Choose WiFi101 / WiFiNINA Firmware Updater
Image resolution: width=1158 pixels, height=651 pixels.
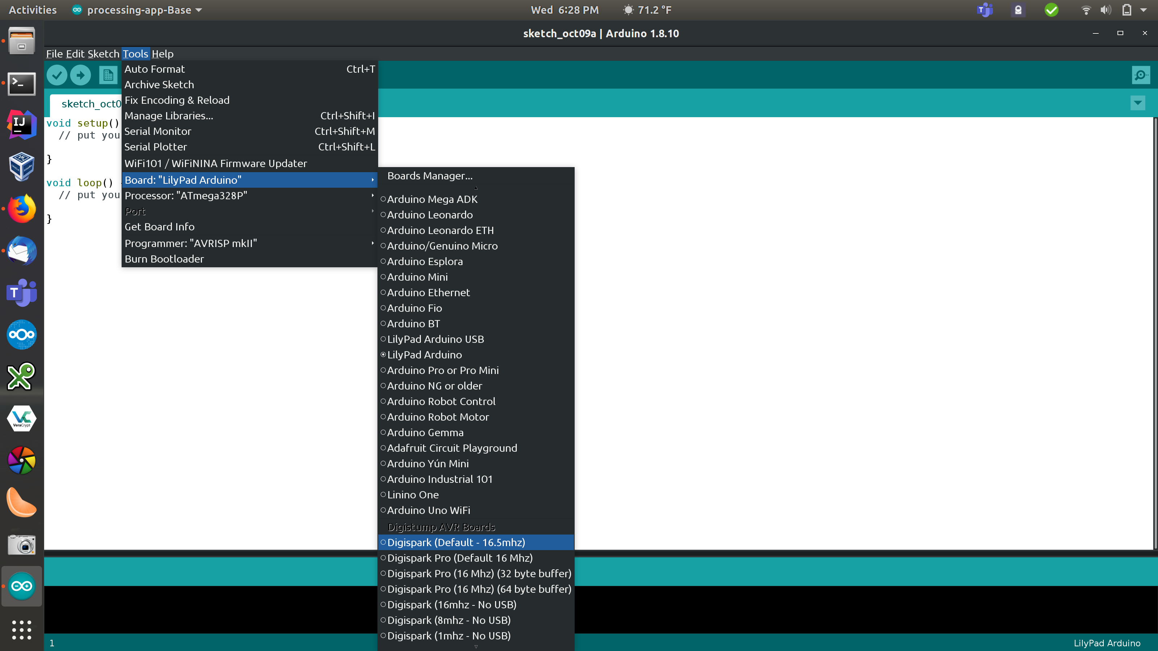(249, 163)
